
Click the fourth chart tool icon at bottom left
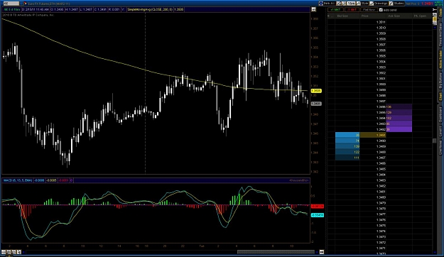pyautogui.click(x=18, y=252)
